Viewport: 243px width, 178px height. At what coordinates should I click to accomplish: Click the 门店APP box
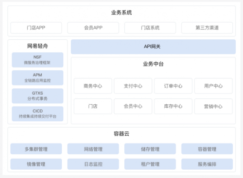coord(36,28)
